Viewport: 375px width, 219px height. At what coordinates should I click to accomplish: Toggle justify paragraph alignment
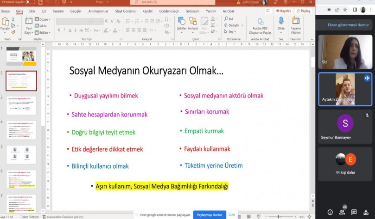(x=145, y=30)
